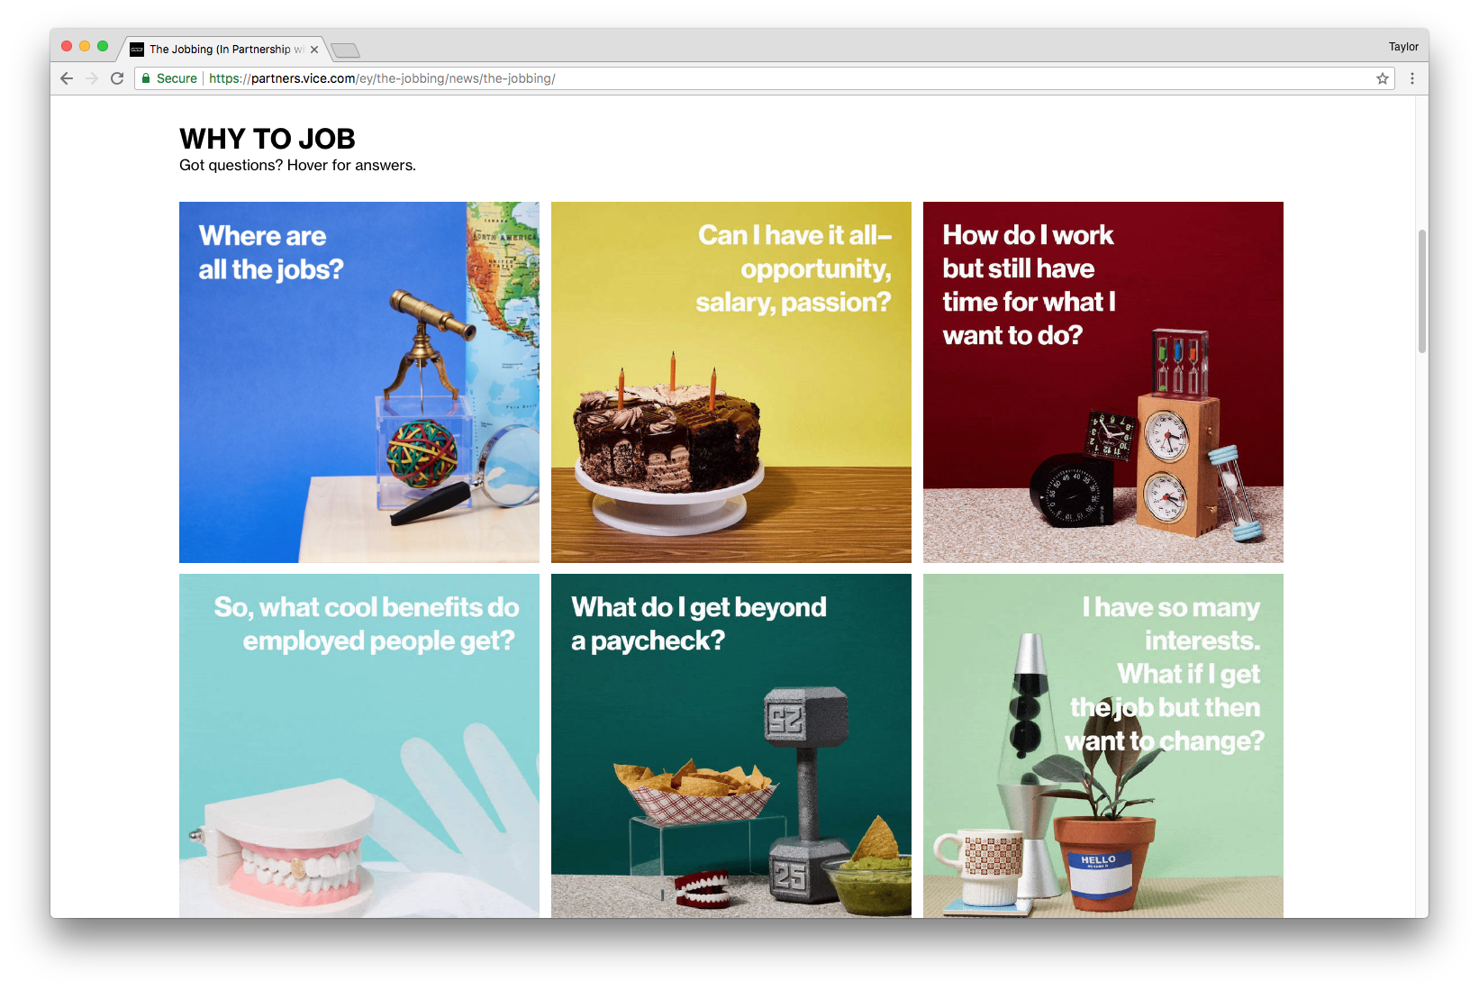Click the page vertical scrollbar thumb
Screen dimensions: 1479x990
[1422, 291]
